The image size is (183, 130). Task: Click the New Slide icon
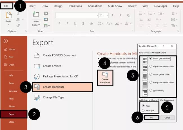(x=36, y=14)
